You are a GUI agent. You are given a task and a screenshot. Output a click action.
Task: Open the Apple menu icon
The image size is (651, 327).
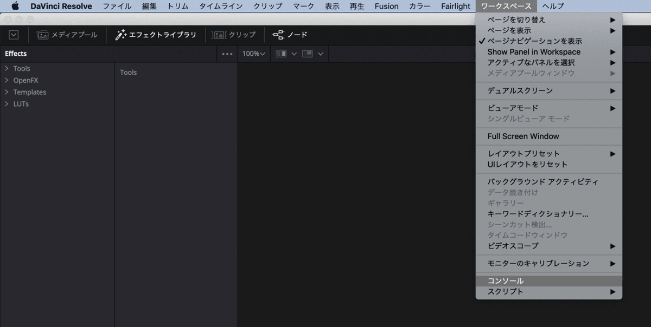[x=15, y=6]
